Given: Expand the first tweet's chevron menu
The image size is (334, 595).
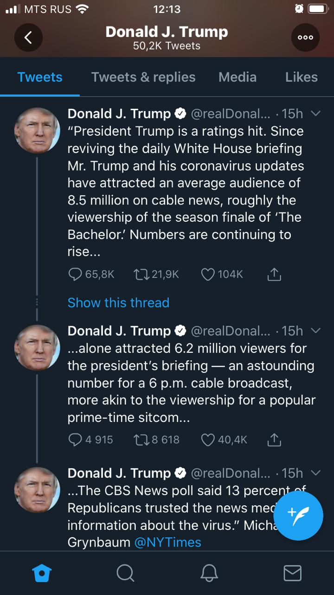Looking at the screenshot, I should (315, 113).
